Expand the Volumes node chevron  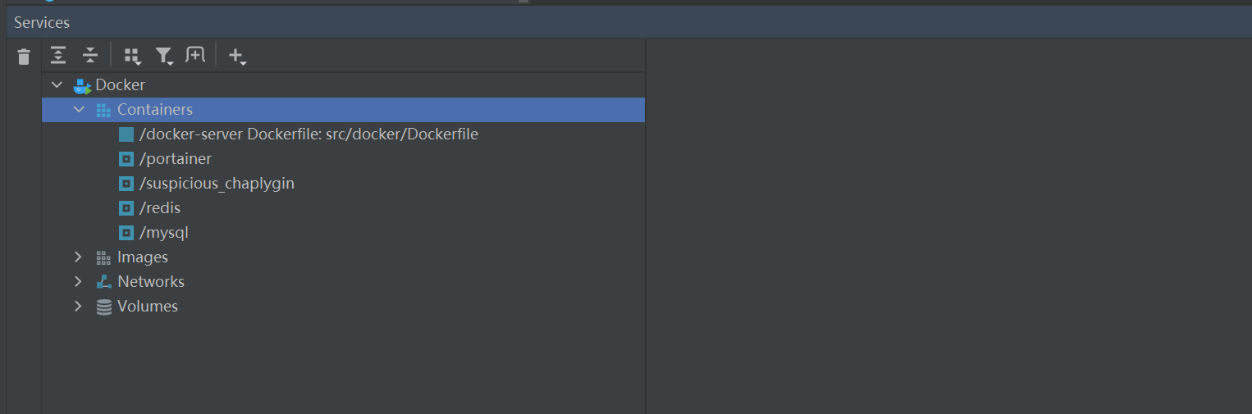[79, 306]
